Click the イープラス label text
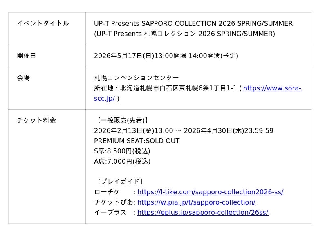Screen dimensions: 327x236 point(110,213)
